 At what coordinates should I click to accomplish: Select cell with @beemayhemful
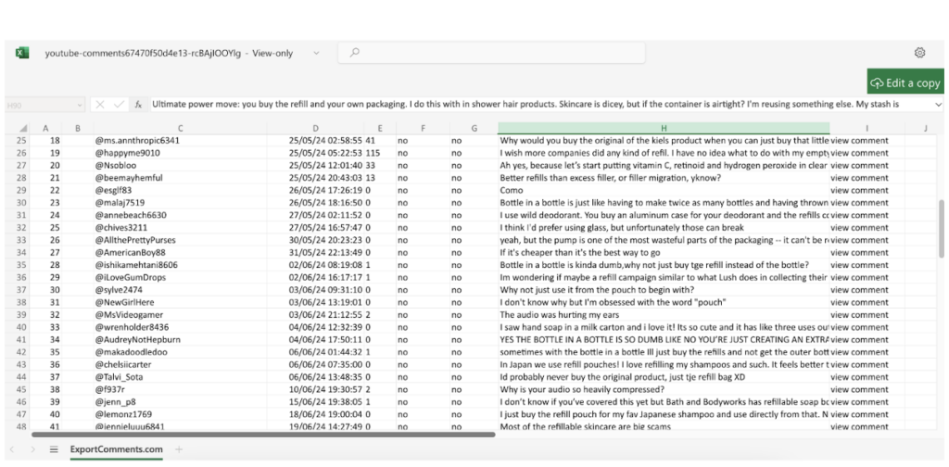click(180, 178)
